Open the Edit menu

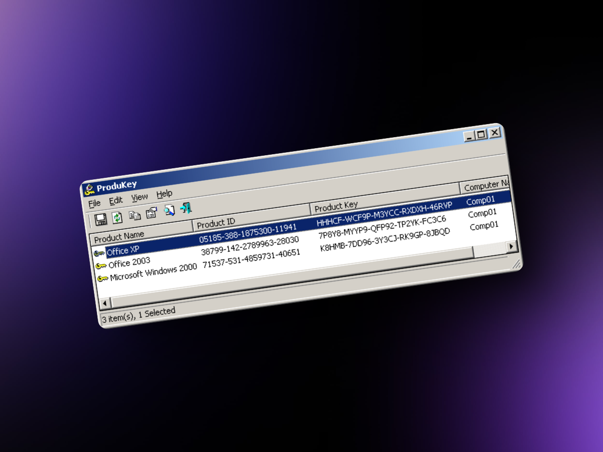pyautogui.click(x=116, y=200)
